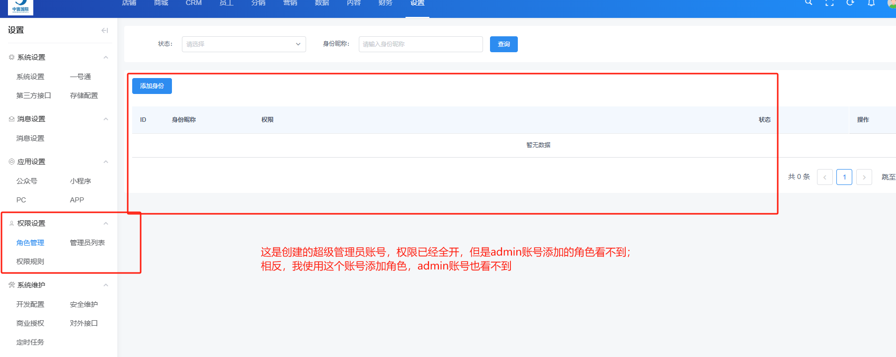Open the search icon in the top bar

809,2
